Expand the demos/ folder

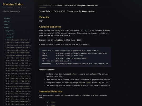coord(7,21)
